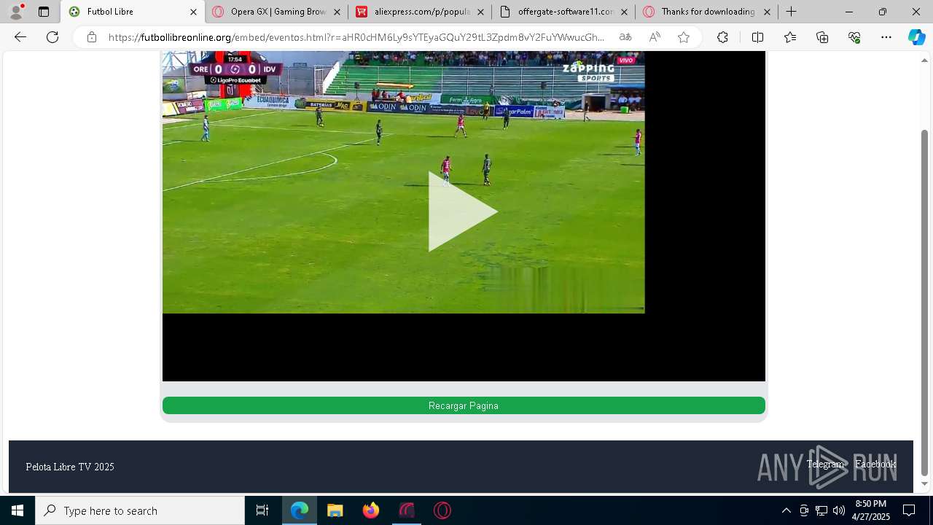Close the Futbol Libre tab
Image resolution: width=933 pixels, height=525 pixels.
click(x=193, y=12)
